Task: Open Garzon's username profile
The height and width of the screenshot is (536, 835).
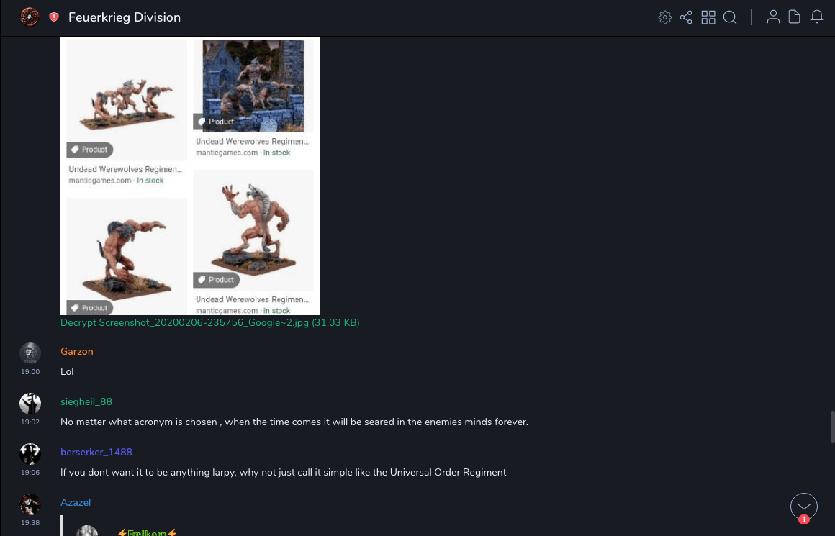Action: point(77,351)
